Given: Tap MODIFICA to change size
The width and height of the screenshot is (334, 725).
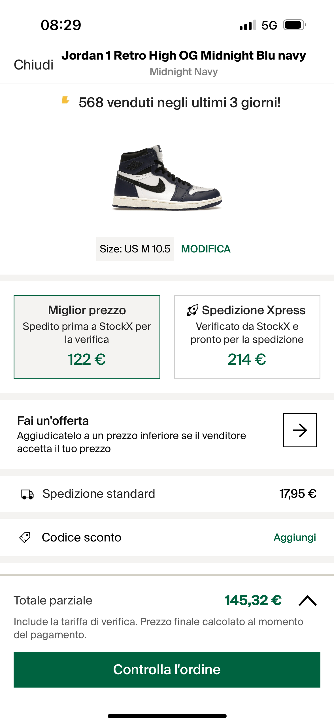Looking at the screenshot, I should click(206, 249).
